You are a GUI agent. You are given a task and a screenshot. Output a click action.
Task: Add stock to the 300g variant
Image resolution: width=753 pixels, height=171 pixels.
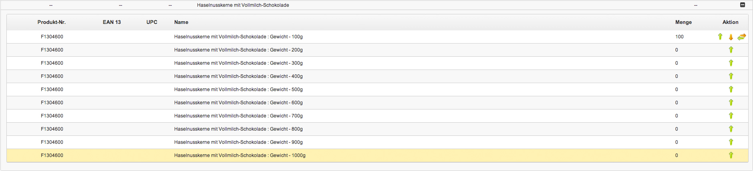(731, 63)
